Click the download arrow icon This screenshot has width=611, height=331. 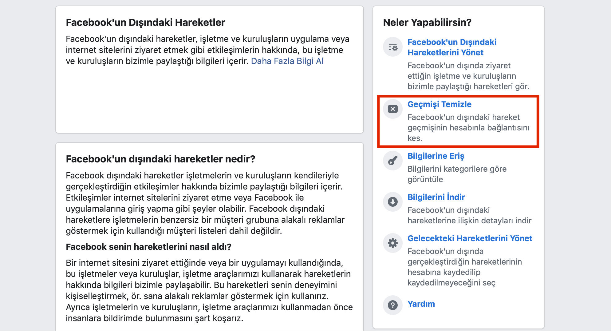pos(393,202)
